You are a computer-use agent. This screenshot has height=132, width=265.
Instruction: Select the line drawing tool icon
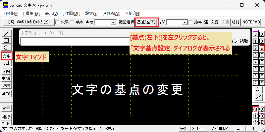[6, 33]
